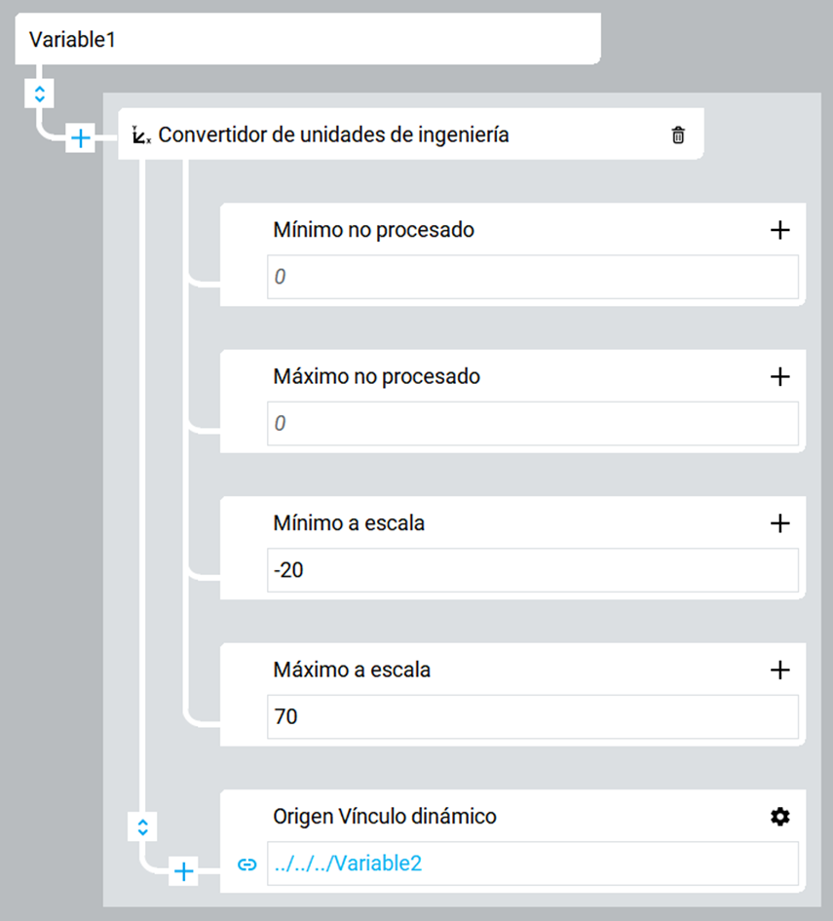Click the Mínimo a escala field showing -20

pos(532,570)
